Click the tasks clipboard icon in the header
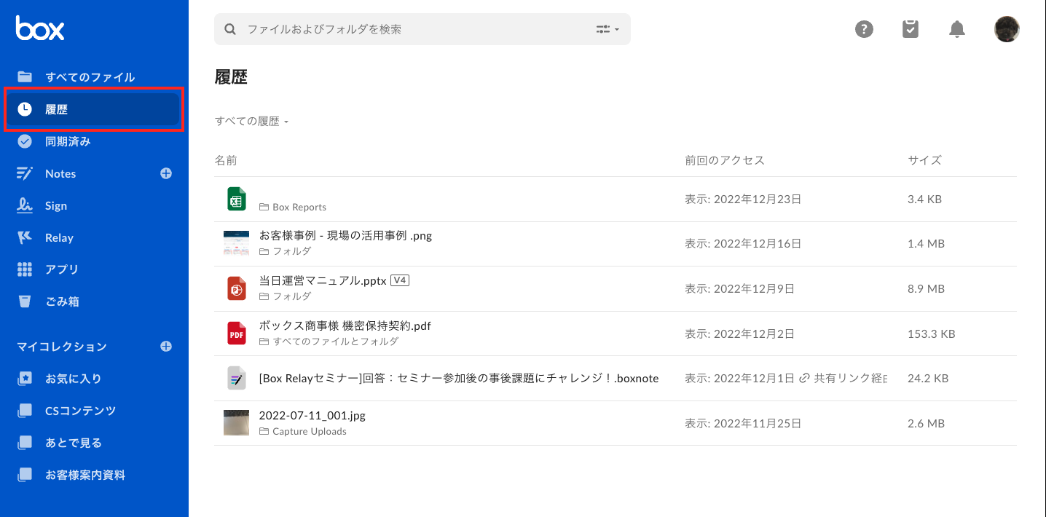 point(910,29)
